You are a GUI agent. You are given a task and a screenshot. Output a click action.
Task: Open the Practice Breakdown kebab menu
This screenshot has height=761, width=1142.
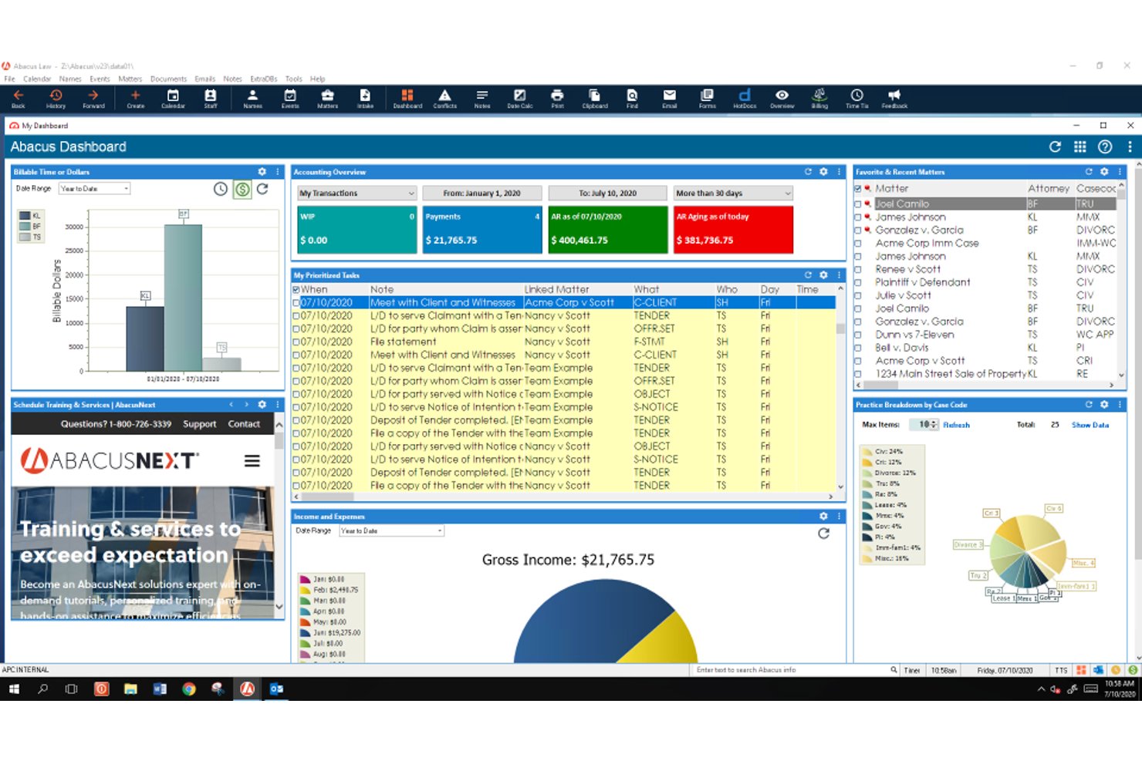[x=1120, y=405]
